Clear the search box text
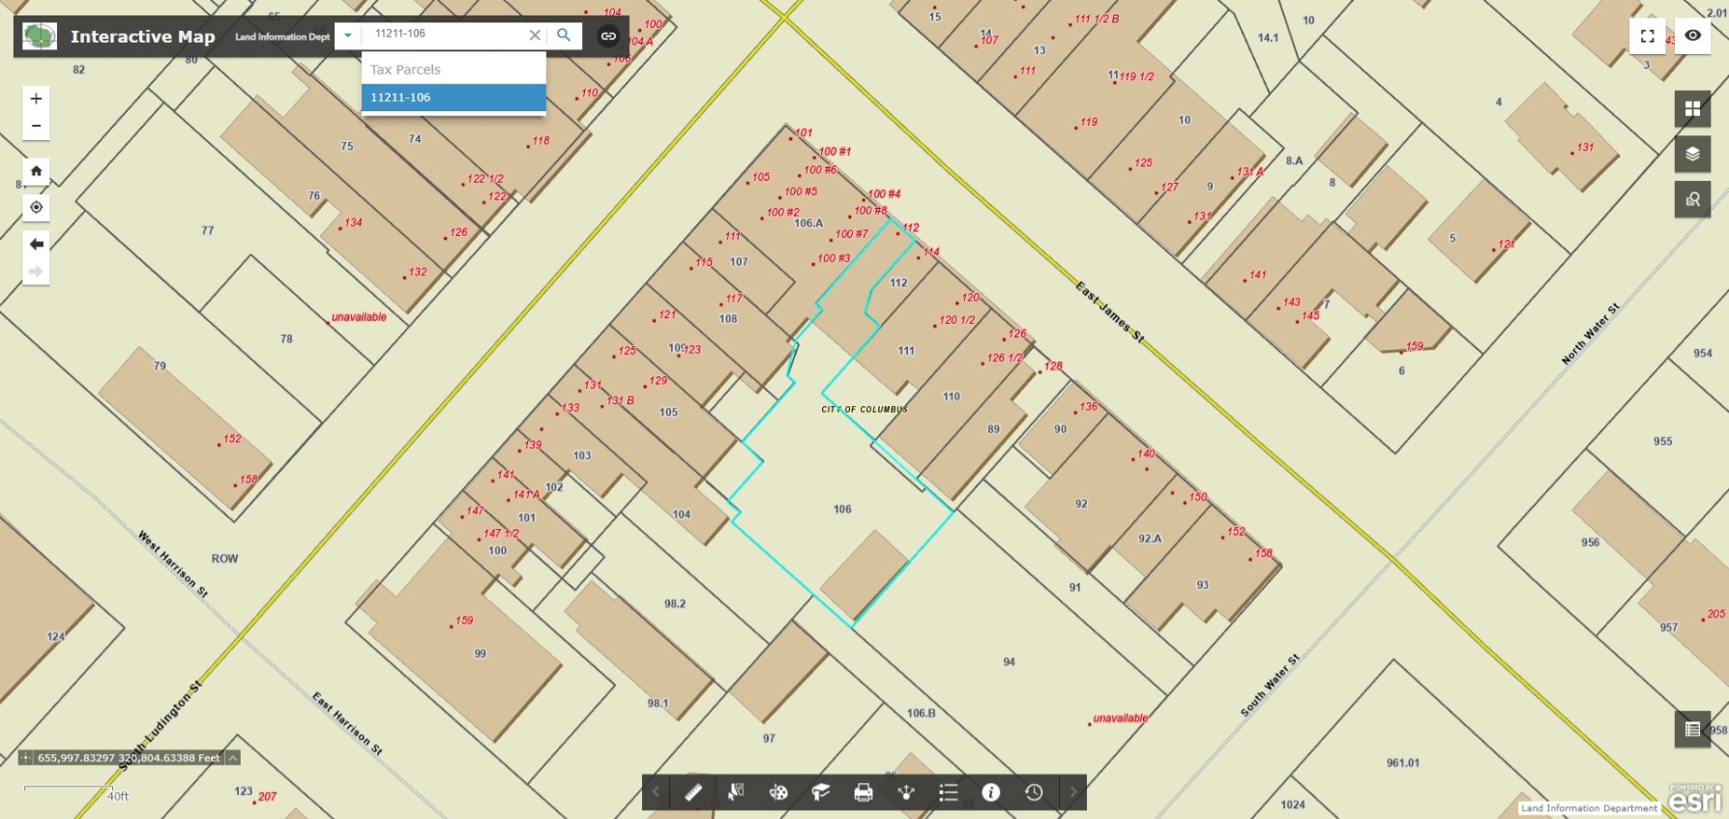This screenshot has width=1729, height=819. pos(535,35)
